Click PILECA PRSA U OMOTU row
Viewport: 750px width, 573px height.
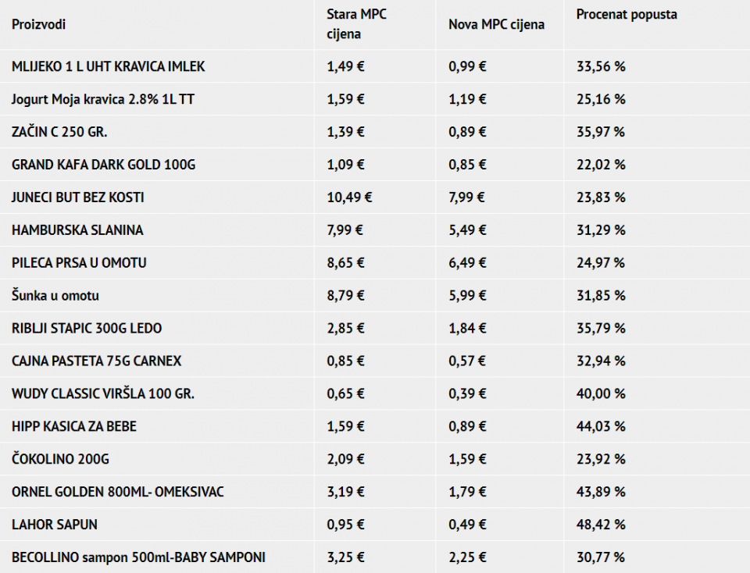click(x=79, y=264)
